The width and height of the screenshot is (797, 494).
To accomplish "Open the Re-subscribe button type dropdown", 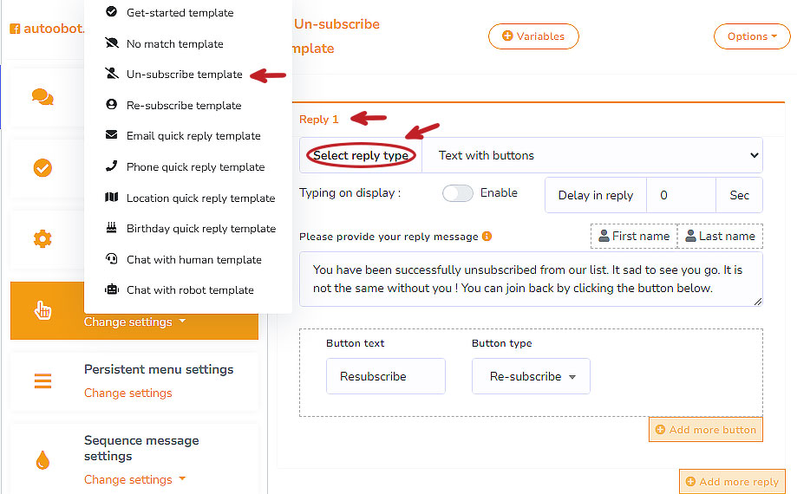I will pyautogui.click(x=531, y=377).
